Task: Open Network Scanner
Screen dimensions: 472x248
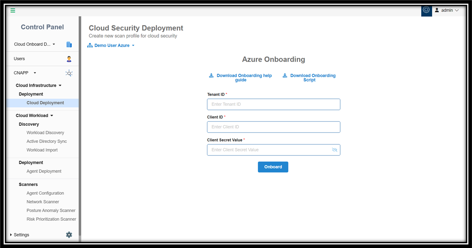Action: [43, 202]
